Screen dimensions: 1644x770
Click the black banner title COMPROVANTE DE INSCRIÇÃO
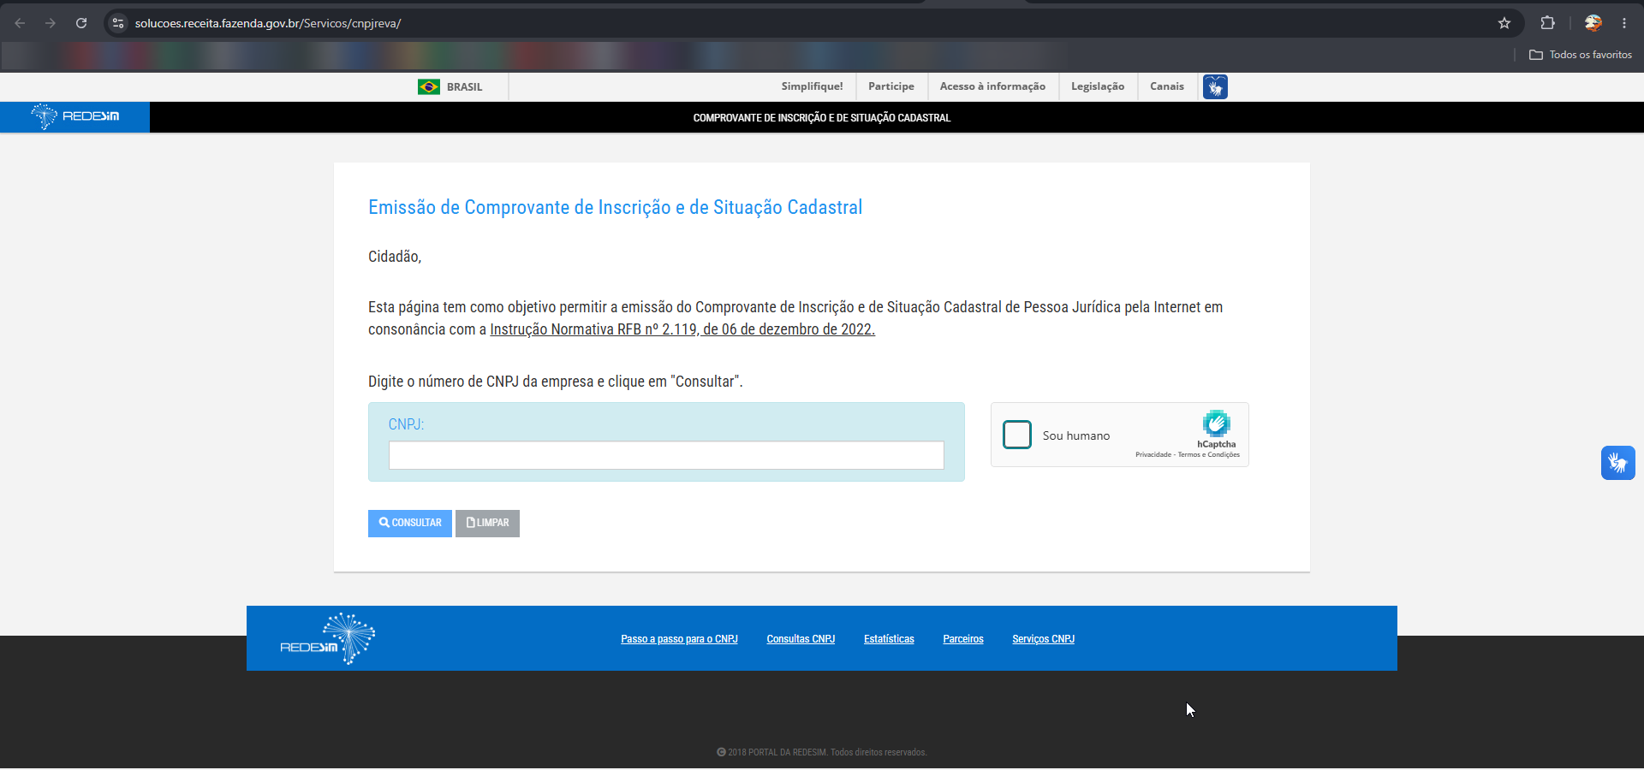[x=822, y=118]
